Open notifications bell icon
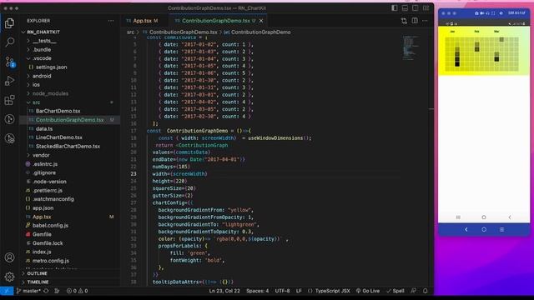Image resolution: width=534 pixels, height=300 pixels. (425, 291)
